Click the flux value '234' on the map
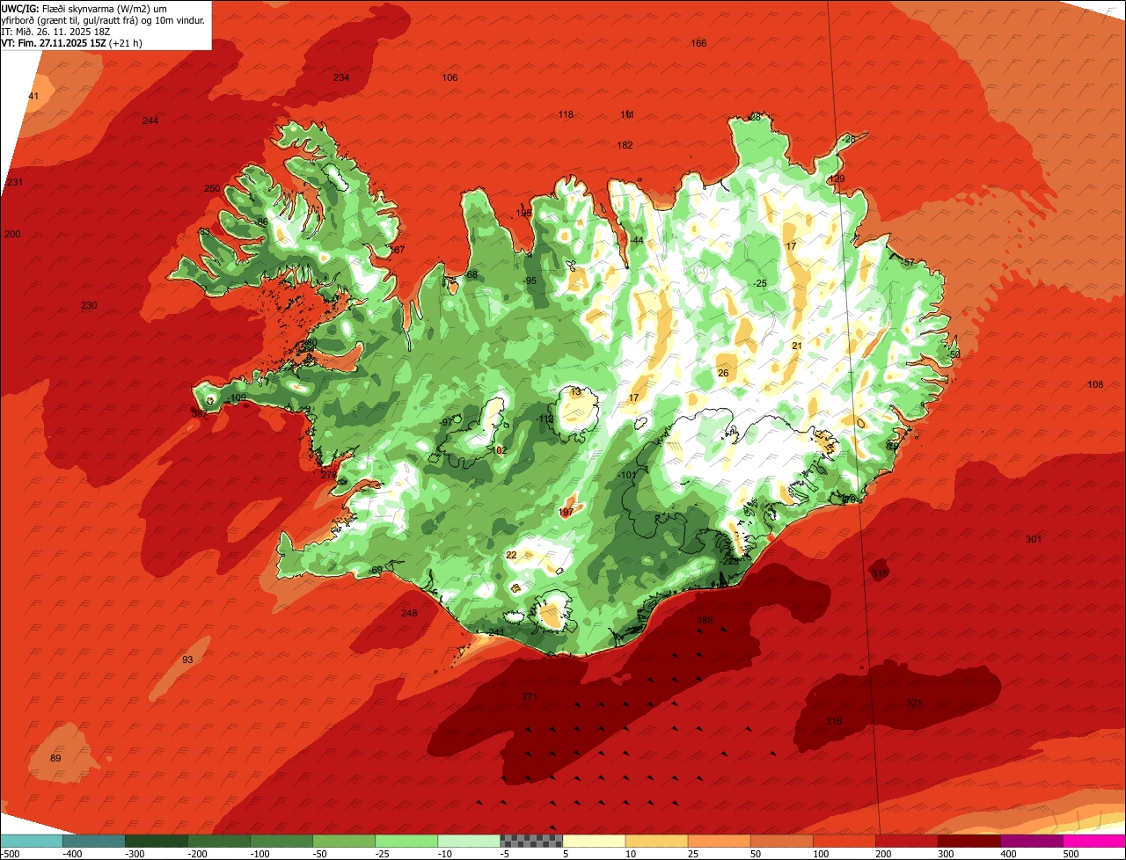The width and height of the screenshot is (1126, 860). (x=341, y=77)
